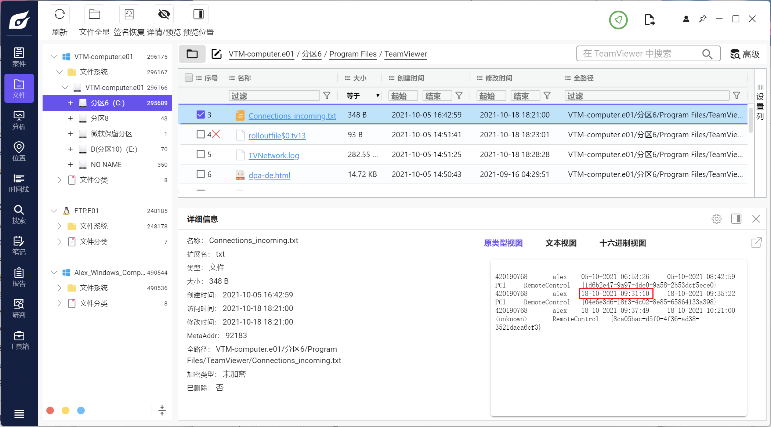This screenshot has width=771, height=427.
Task: Open the 工具箱 sidebar section
Action: (x=19, y=340)
